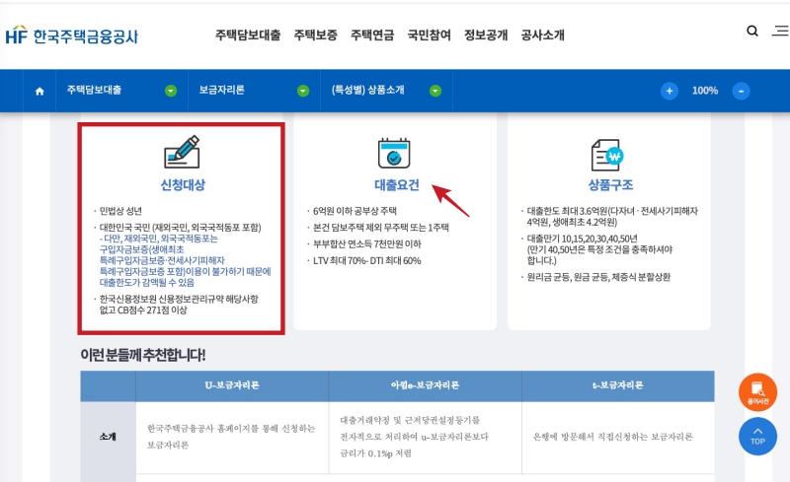Click the 대한민국 국민 (재외국민, 외국국적동포 포함) line
The width and height of the screenshot is (790, 482).
pos(180,228)
